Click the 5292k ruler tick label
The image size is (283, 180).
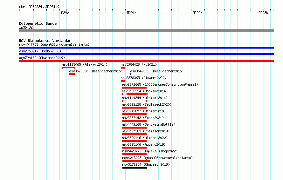click(197, 13)
